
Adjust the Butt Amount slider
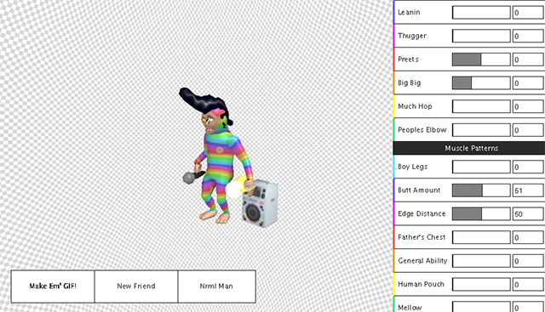click(481, 190)
